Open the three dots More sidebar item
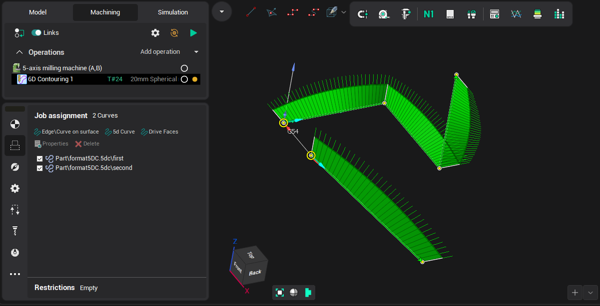 tap(15, 274)
